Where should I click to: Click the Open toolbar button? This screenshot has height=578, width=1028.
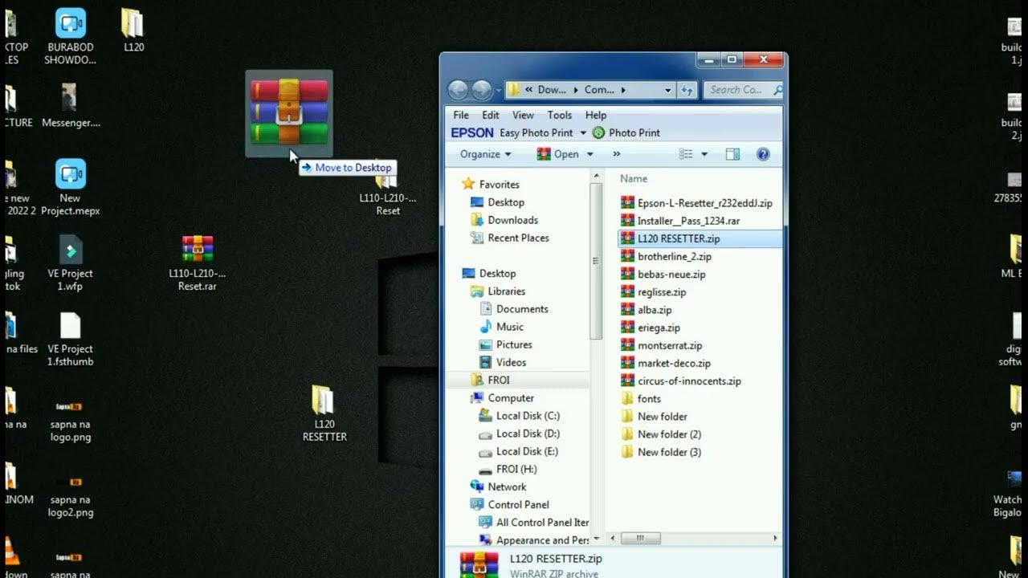(557, 154)
